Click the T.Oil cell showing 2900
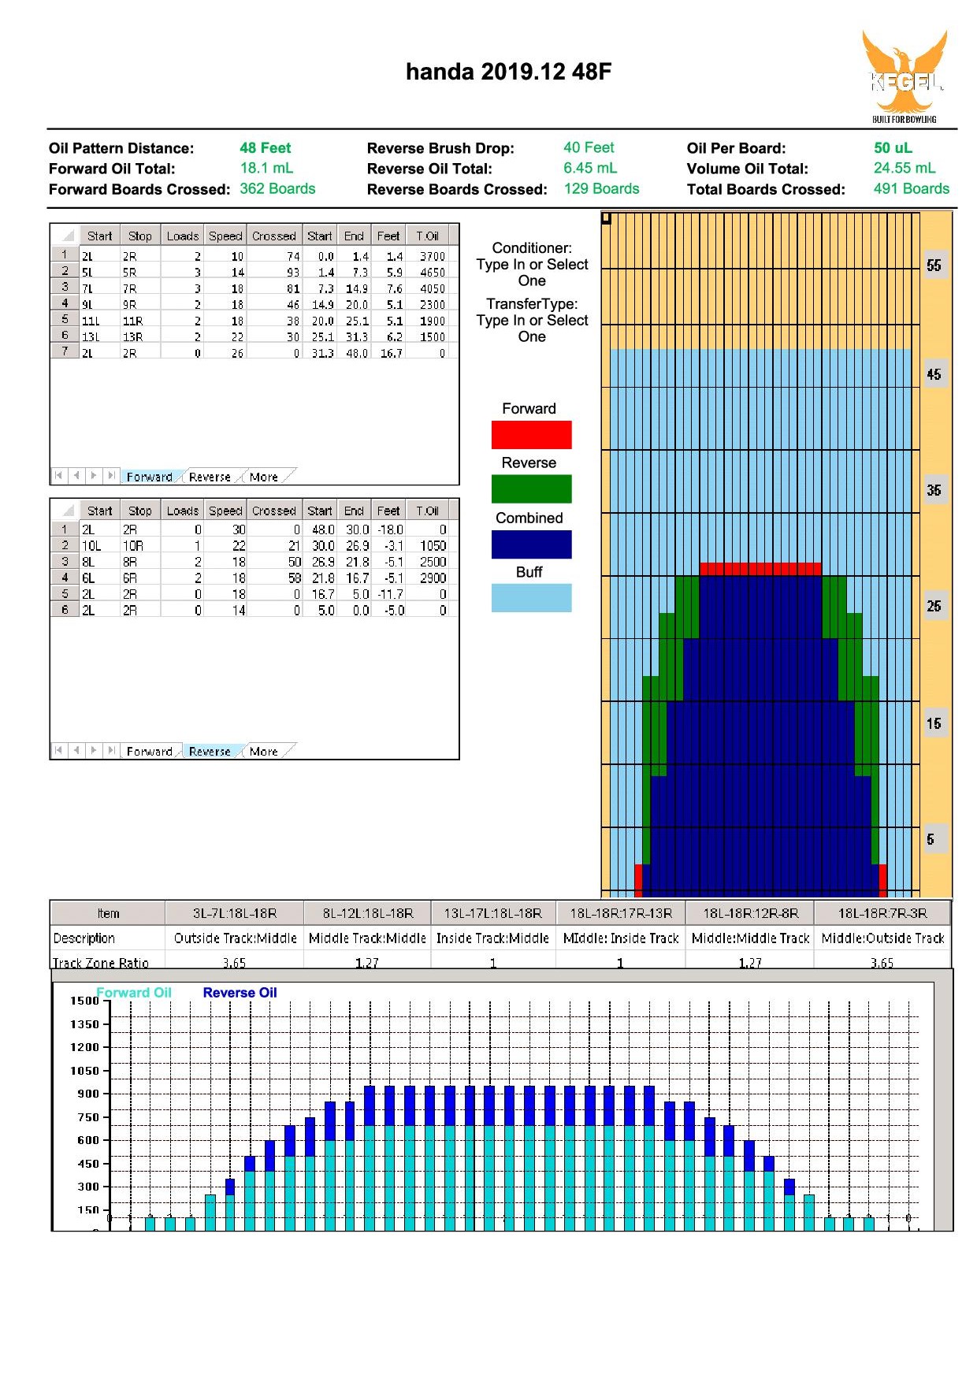Viewport: 977px width, 1382px height. 427,578
